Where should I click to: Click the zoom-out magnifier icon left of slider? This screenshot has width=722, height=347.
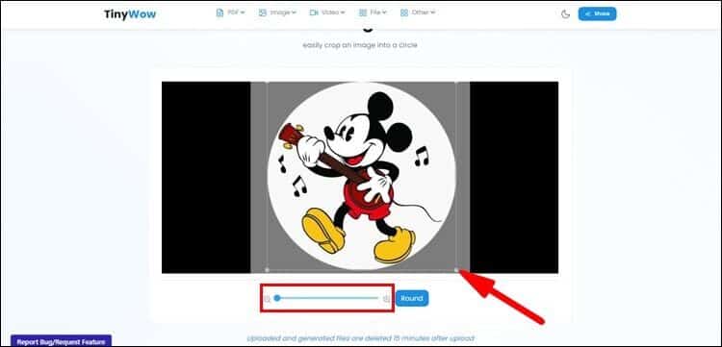(x=267, y=299)
